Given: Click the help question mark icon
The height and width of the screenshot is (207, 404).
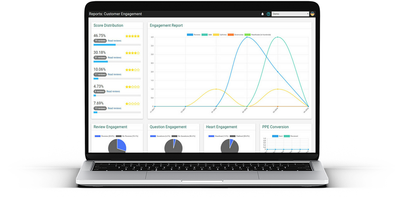Looking at the screenshot, I should pos(268,14).
